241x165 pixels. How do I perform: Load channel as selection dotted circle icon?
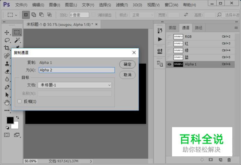click(x=202, y=160)
